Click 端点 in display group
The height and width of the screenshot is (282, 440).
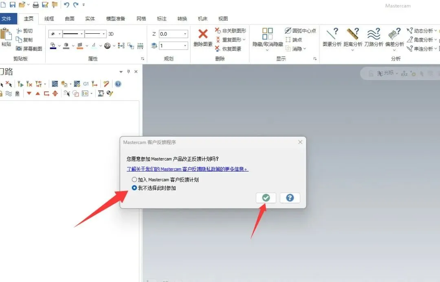pyautogui.click(x=294, y=40)
